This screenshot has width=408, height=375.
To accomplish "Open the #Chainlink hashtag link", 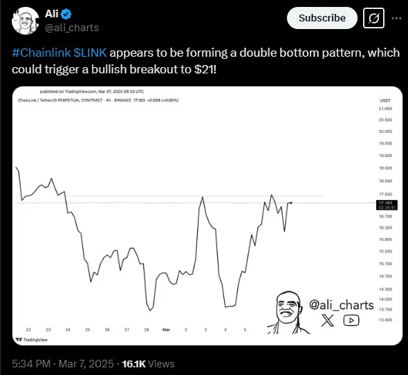I will tap(41, 53).
